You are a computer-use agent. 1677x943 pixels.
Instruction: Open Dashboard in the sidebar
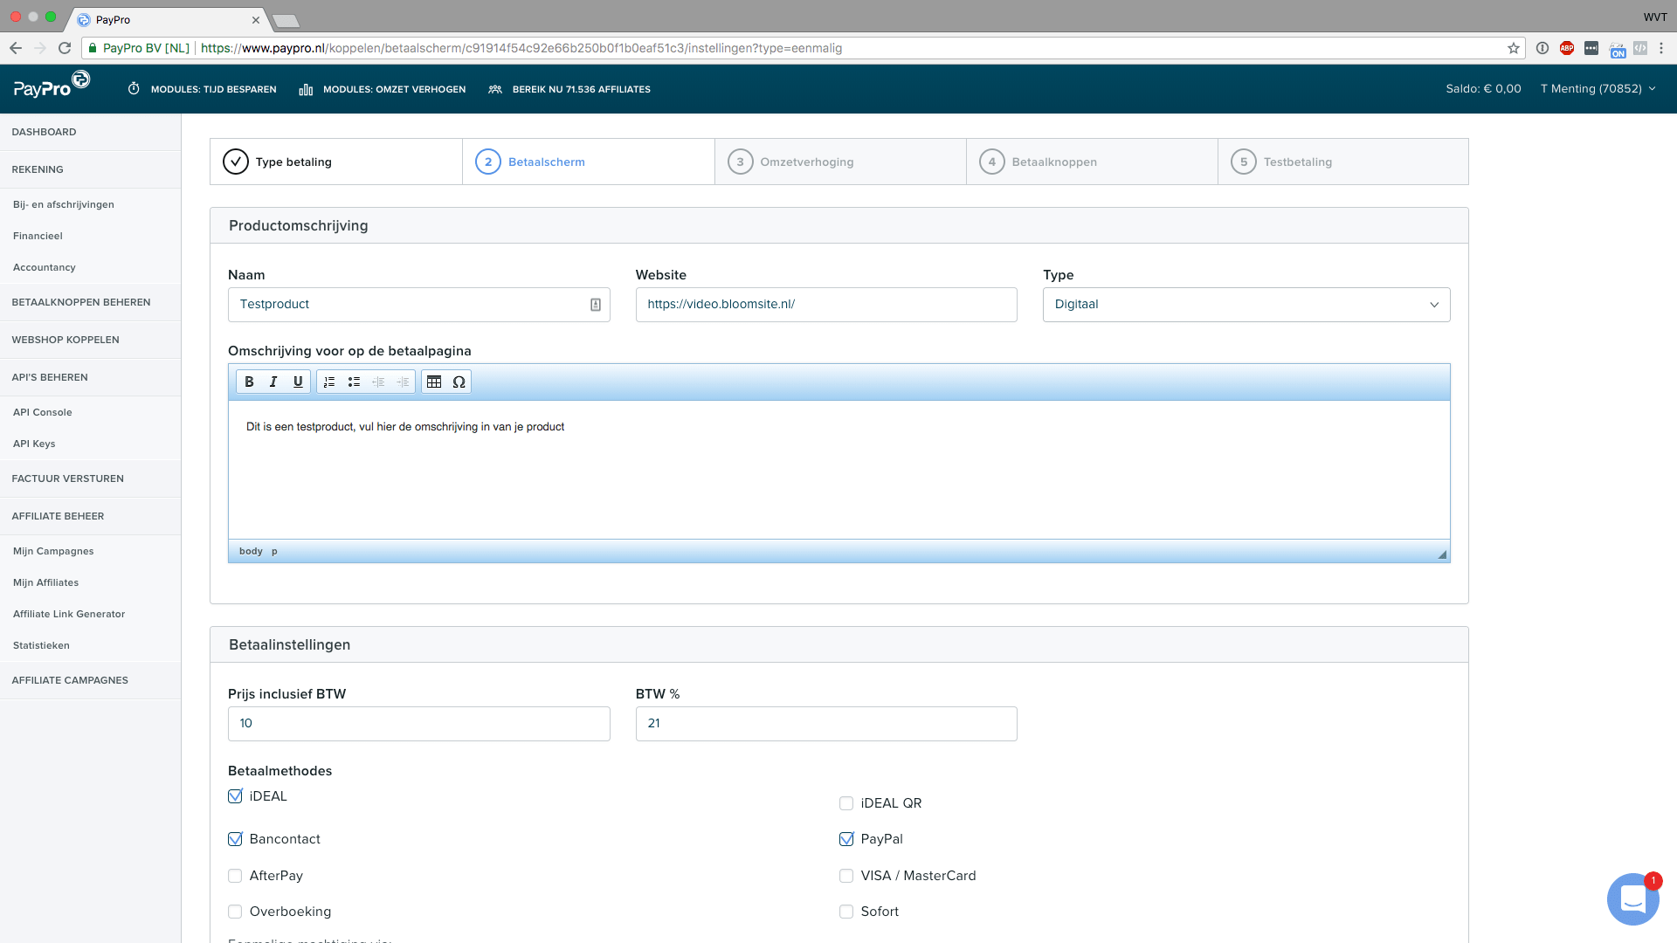pyautogui.click(x=90, y=132)
